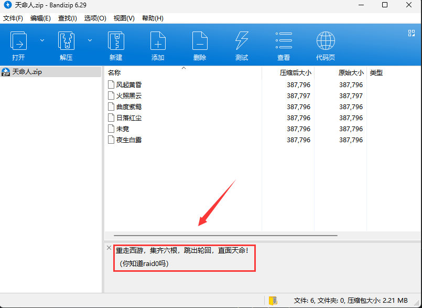Viewport: 422px width, 308px height.
Task: Open the 文件(F) menu
Action: pos(13,18)
